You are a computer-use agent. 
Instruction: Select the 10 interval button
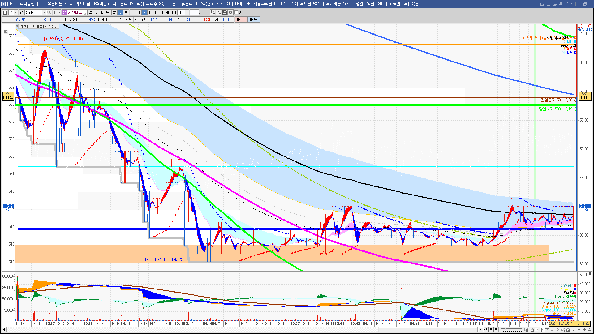[x=150, y=12]
